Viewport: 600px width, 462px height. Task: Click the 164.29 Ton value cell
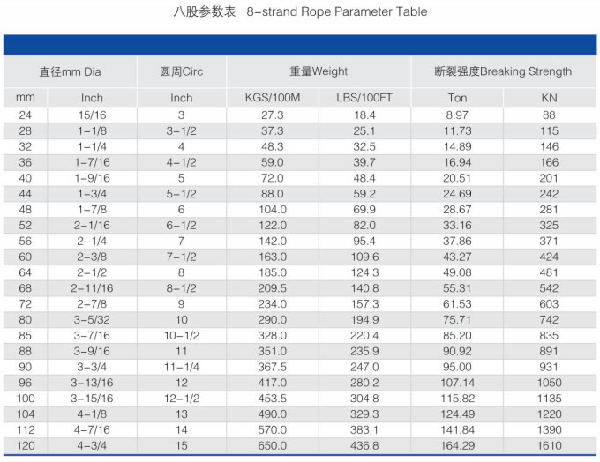click(x=457, y=446)
